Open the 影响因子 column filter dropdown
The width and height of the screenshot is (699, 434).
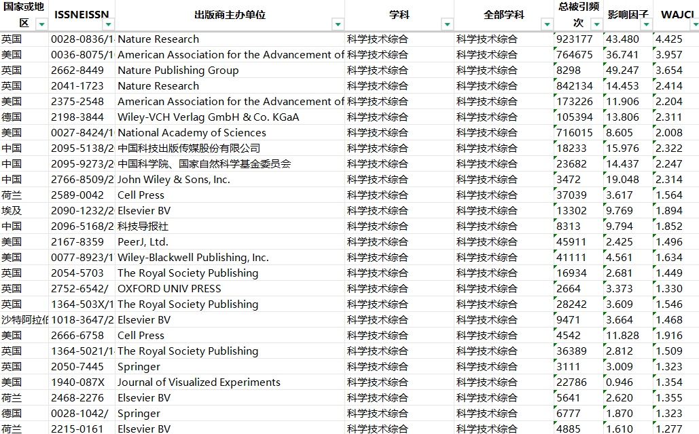click(x=646, y=24)
